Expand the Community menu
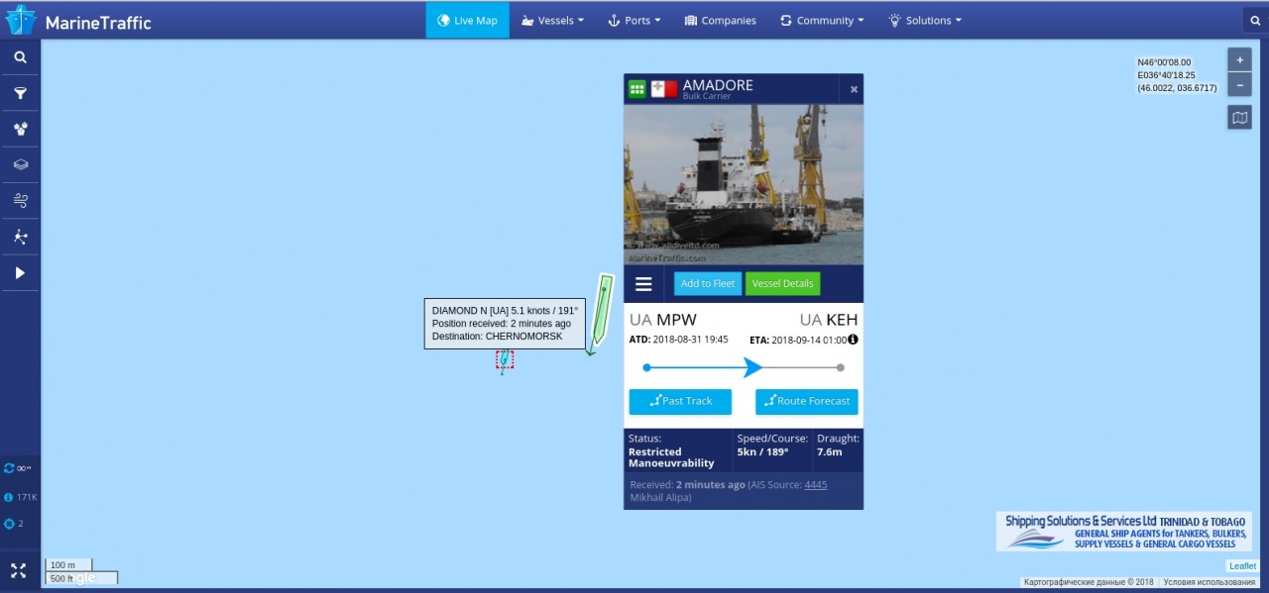 click(x=822, y=20)
